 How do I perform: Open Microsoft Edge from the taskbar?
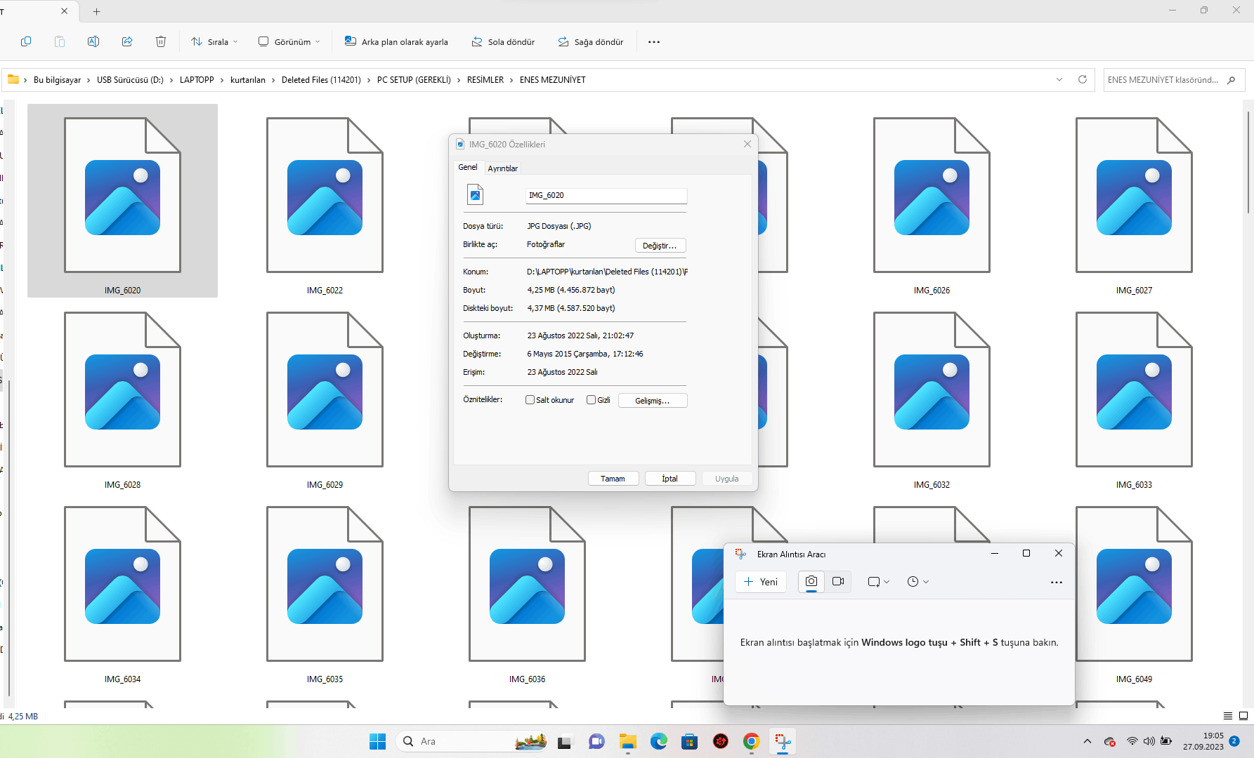pos(658,741)
